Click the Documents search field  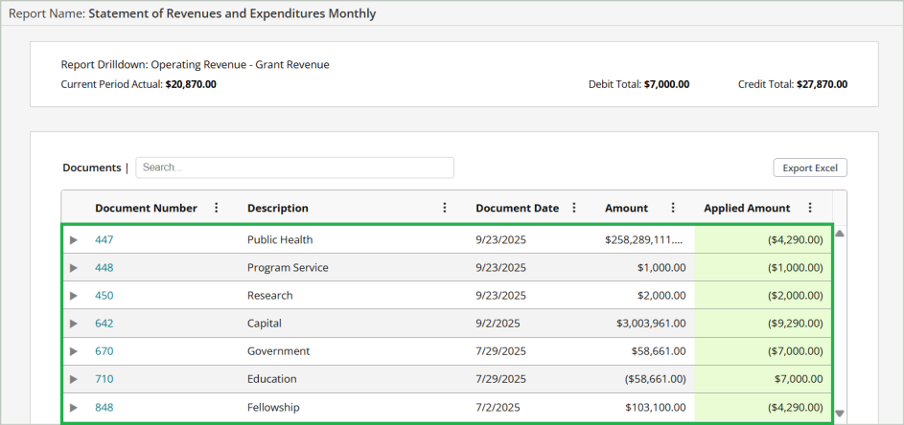coord(294,168)
